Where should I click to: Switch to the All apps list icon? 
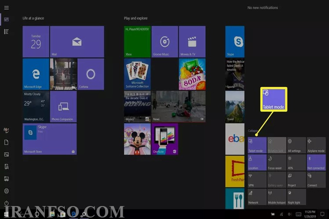(6, 32)
